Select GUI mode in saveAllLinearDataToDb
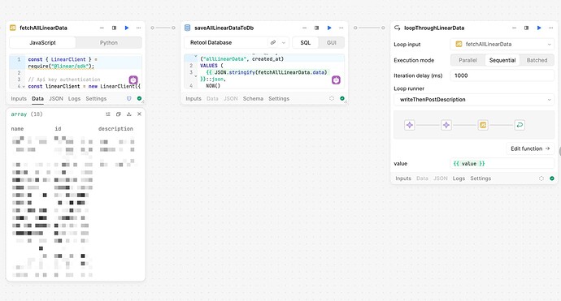 point(332,42)
